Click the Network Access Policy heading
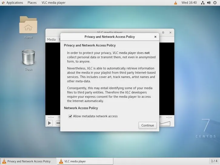 tap(81, 108)
